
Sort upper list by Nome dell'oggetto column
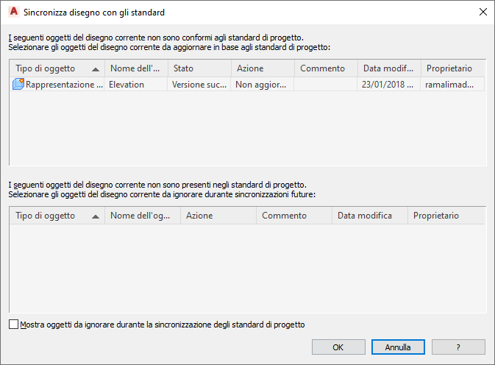tap(135, 68)
